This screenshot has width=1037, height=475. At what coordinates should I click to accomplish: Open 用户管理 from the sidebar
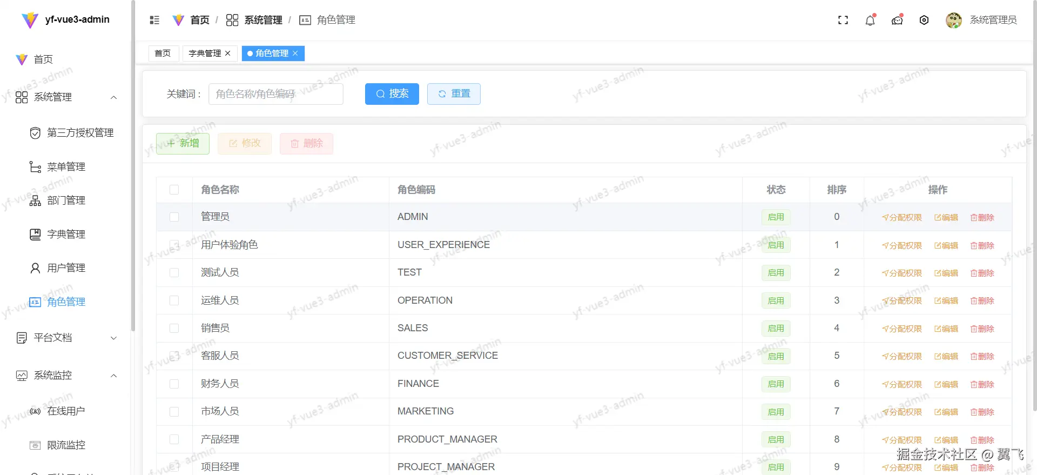[x=66, y=268]
